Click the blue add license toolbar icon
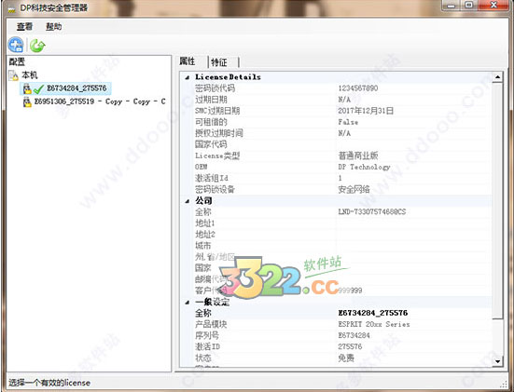This screenshot has height=392, width=514. 16,45
